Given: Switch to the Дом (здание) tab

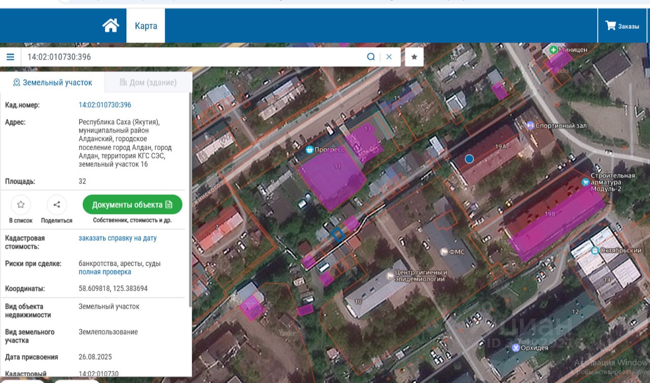Looking at the screenshot, I should (148, 82).
